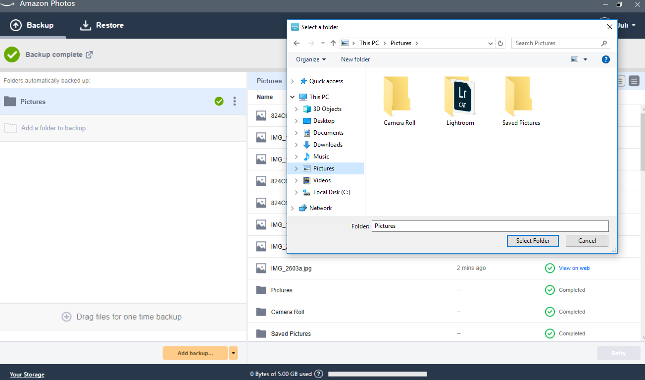Change view layout icon in dialog
645x380 pixels.
coord(575,59)
